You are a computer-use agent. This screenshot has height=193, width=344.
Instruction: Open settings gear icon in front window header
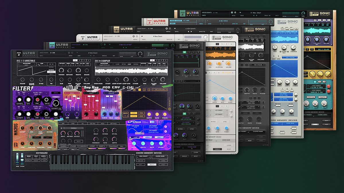coord(72,53)
